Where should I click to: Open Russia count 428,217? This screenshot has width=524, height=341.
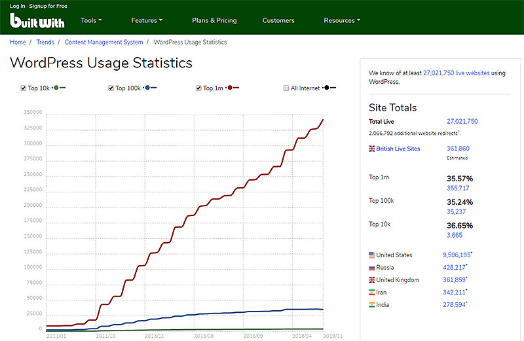click(454, 267)
